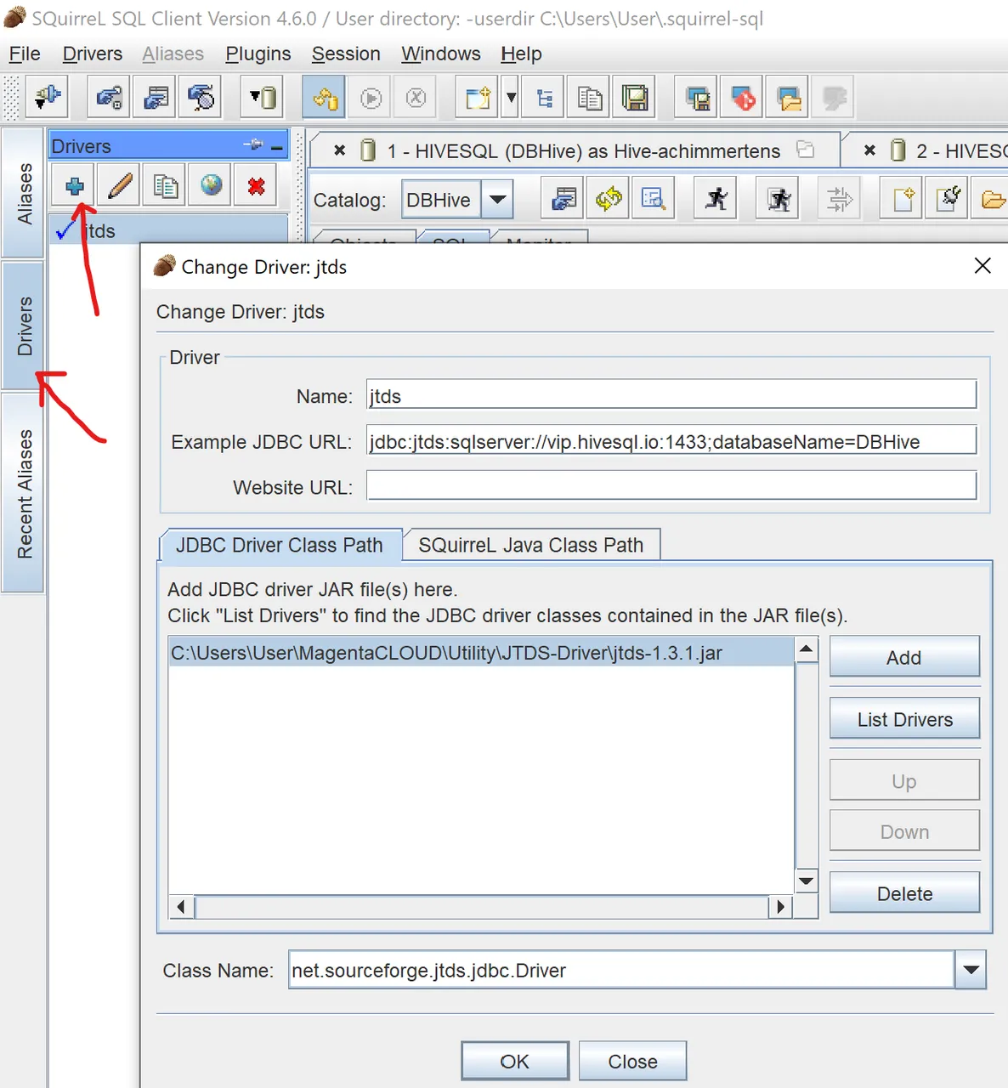Image resolution: width=1008 pixels, height=1088 pixels.
Task: Run SQL with the running man icon
Action: pyautogui.click(x=716, y=199)
